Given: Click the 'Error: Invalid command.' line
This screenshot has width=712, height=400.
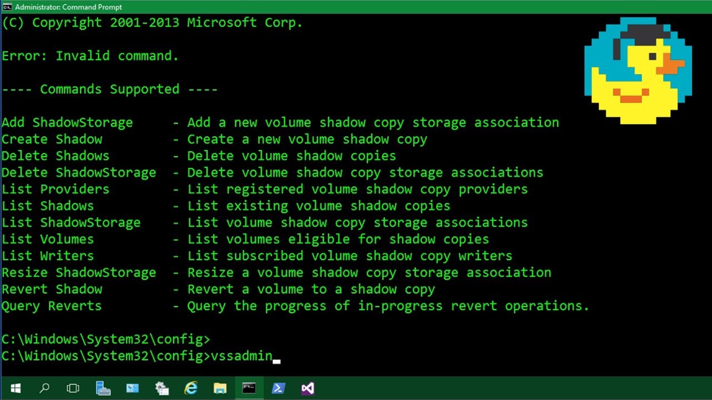Looking at the screenshot, I should [x=90, y=56].
